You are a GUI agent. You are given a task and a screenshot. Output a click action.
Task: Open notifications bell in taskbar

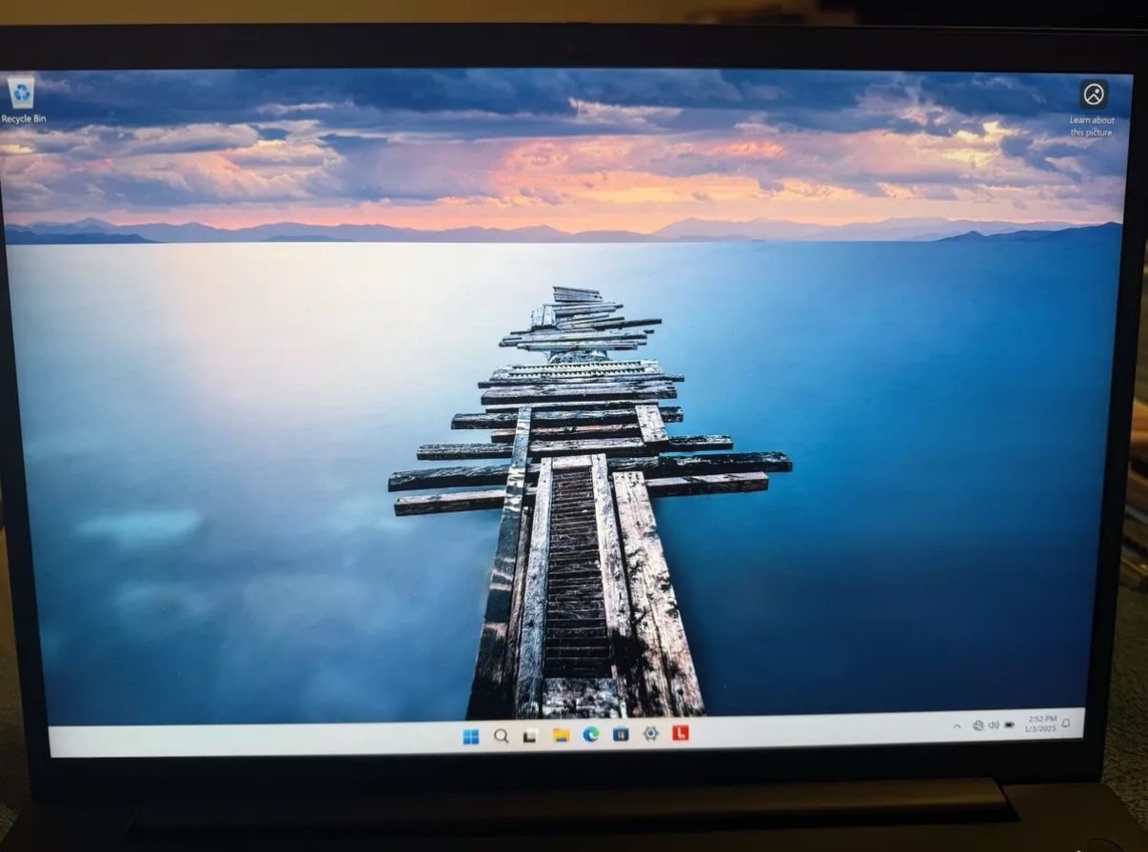(1066, 723)
